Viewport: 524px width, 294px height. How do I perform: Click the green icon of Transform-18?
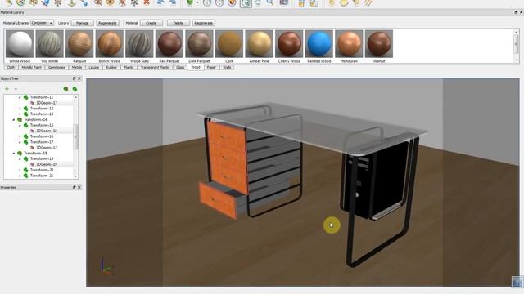pyautogui.click(x=20, y=153)
